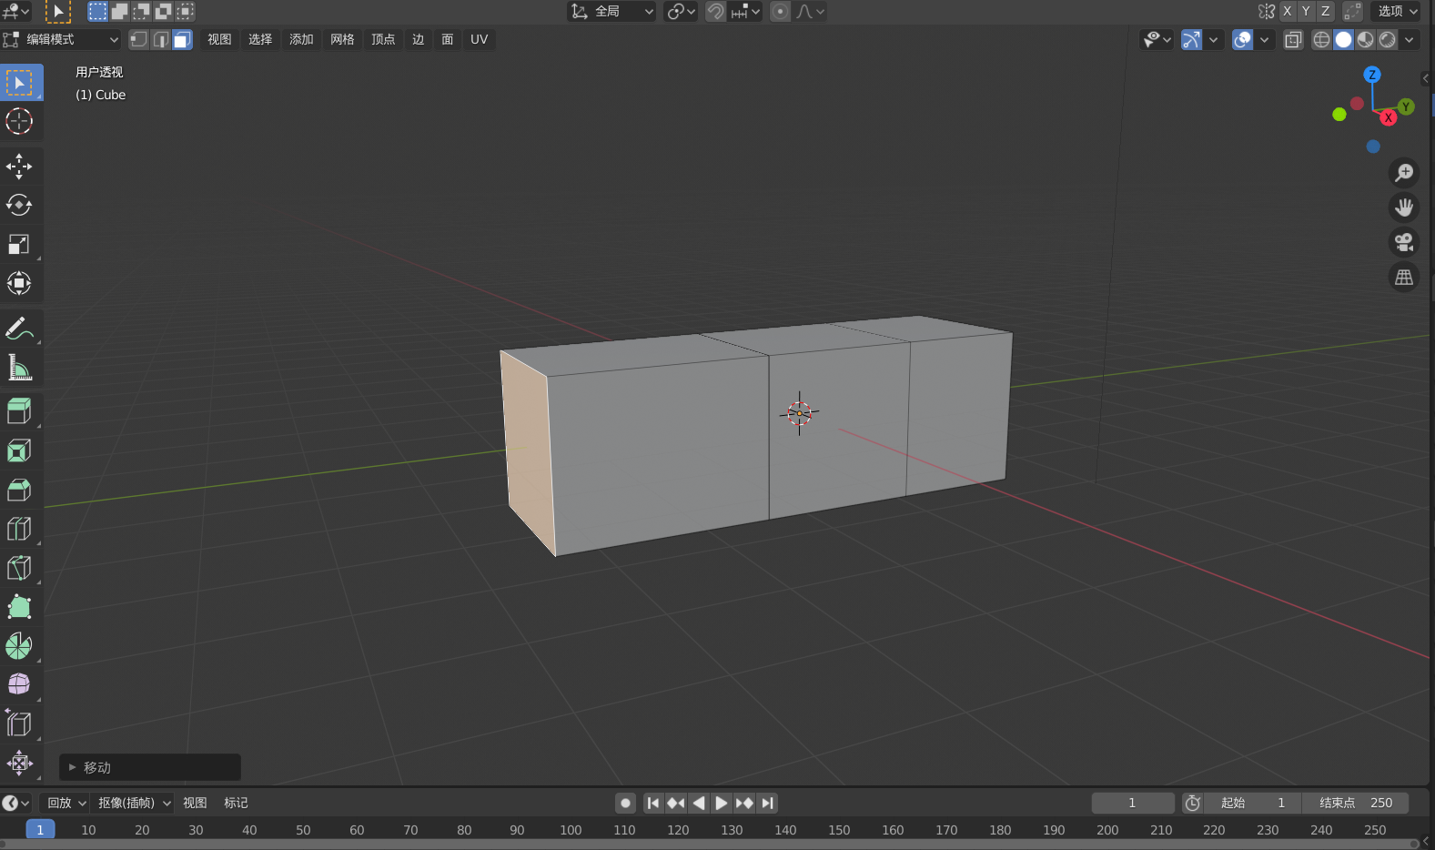Image resolution: width=1435 pixels, height=850 pixels.
Task: Jump to last frame
Action: (768, 803)
